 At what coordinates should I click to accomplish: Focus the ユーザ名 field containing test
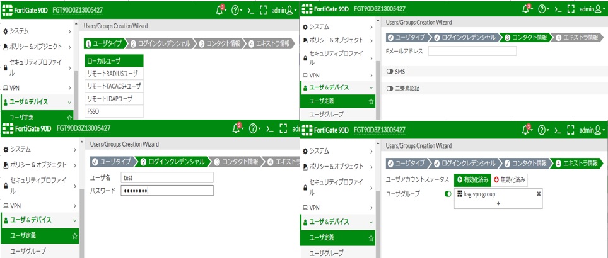click(167, 177)
